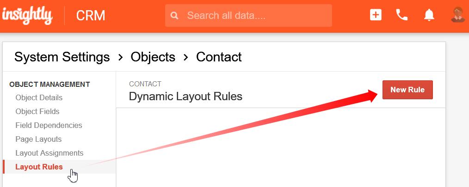This screenshot has width=469, height=187.
Task: Click the Contact breadcrumb
Action: pos(219,57)
